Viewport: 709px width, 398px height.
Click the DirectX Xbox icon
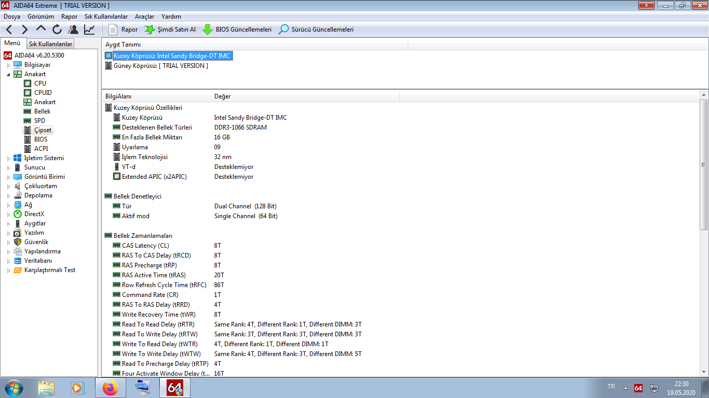(x=18, y=214)
